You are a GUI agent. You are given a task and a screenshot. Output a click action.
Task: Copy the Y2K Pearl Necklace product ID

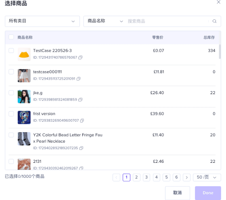coord(81,148)
